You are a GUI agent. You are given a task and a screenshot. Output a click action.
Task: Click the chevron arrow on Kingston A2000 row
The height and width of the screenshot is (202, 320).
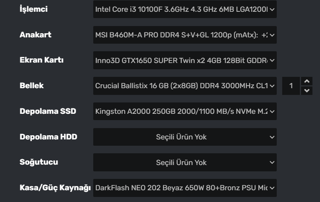coord(272,111)
